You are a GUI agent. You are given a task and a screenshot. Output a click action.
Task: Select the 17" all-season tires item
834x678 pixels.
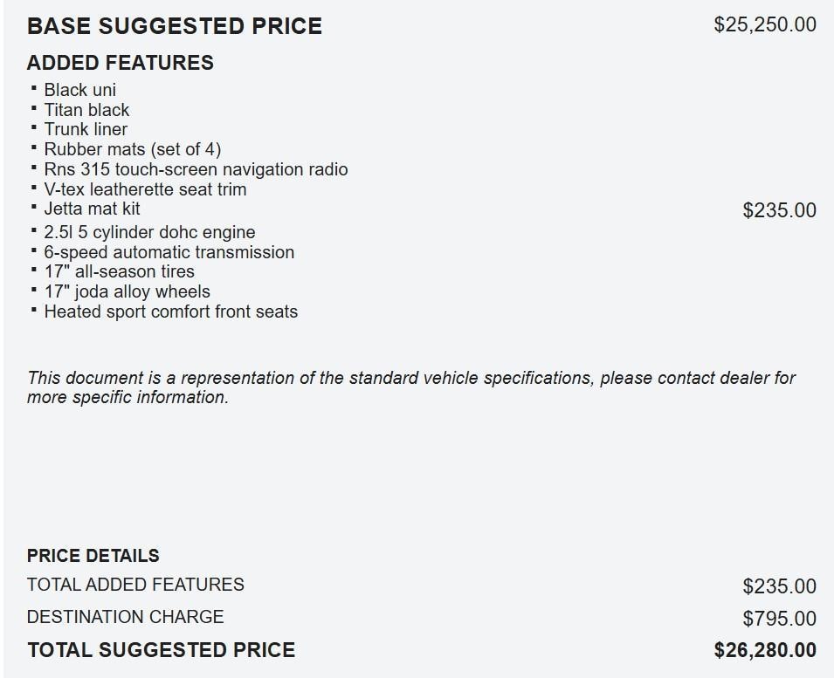pos(119,271)
